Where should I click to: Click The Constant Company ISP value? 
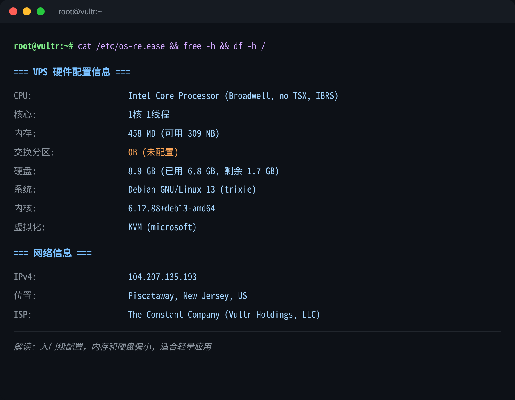224,315
